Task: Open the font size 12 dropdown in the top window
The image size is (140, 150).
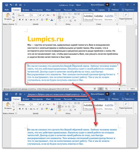Action: click(x=37, y=15)
